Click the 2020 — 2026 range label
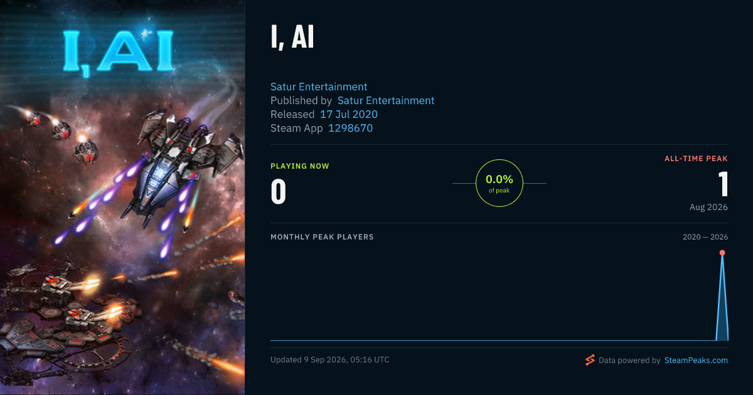The image size is (753, 395). point(705,237)
